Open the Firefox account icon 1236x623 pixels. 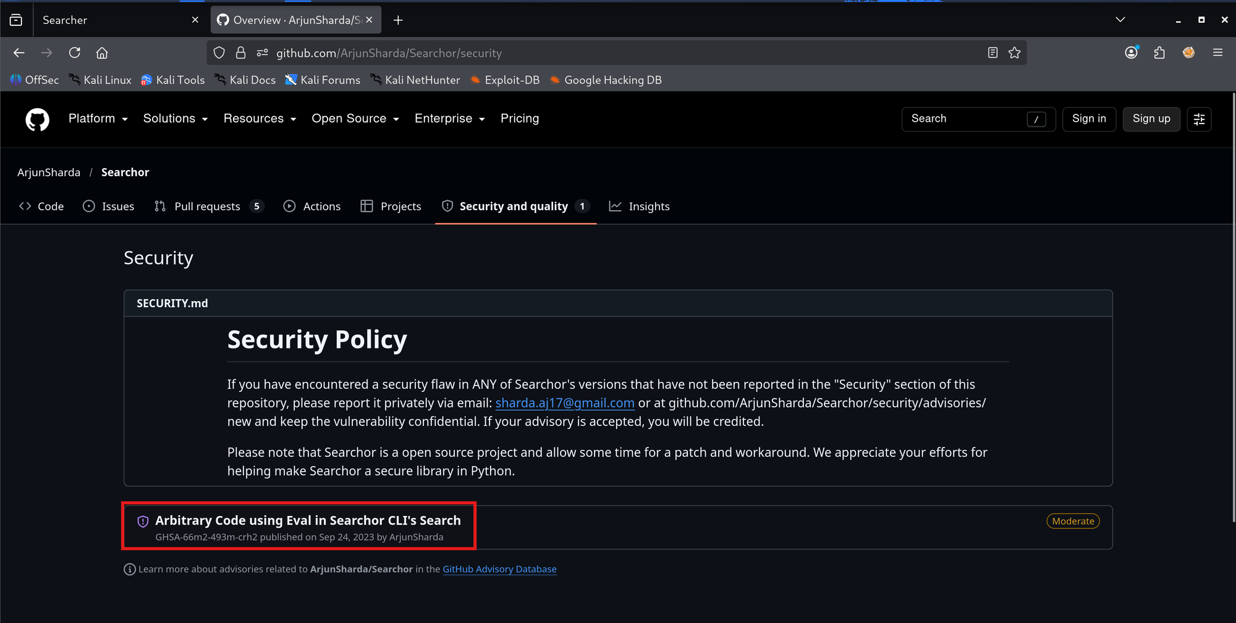(1131, 53)
